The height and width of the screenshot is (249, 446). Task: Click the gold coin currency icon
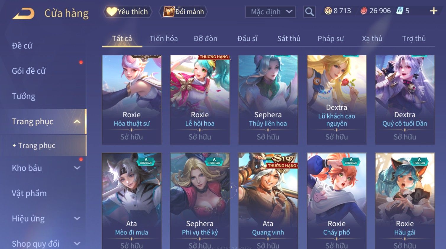pos(328,11)
